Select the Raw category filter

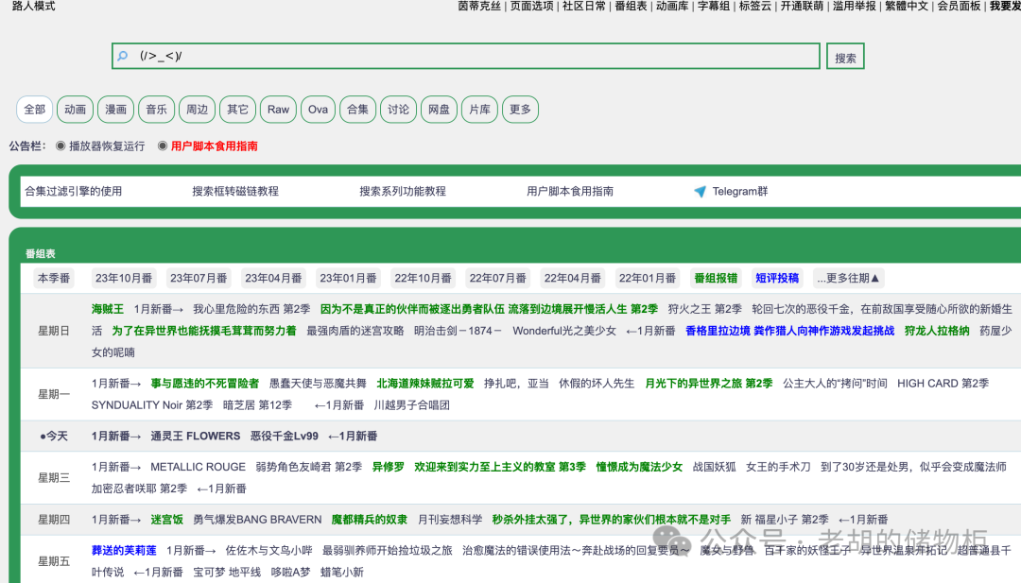278,109
